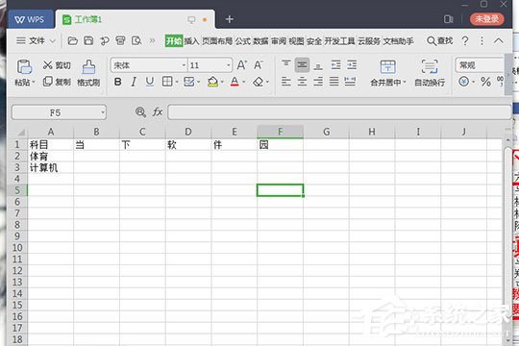Switch to the 审阅 Review tab
The height and width of the screenshot is (346, 519).
pyautogui.click(x=279, y=41)
